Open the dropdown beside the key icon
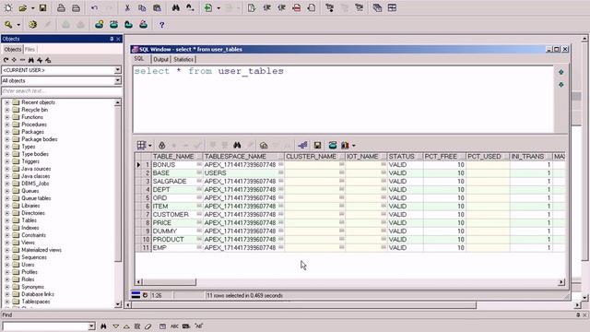Screen dimensions: 590x332 18,25
